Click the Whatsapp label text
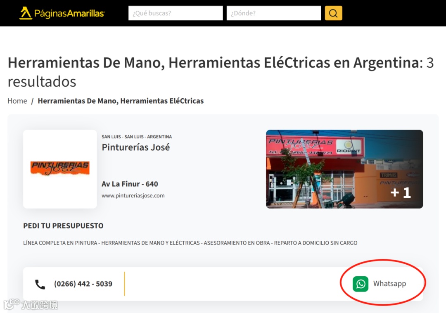 coord(389,284)
